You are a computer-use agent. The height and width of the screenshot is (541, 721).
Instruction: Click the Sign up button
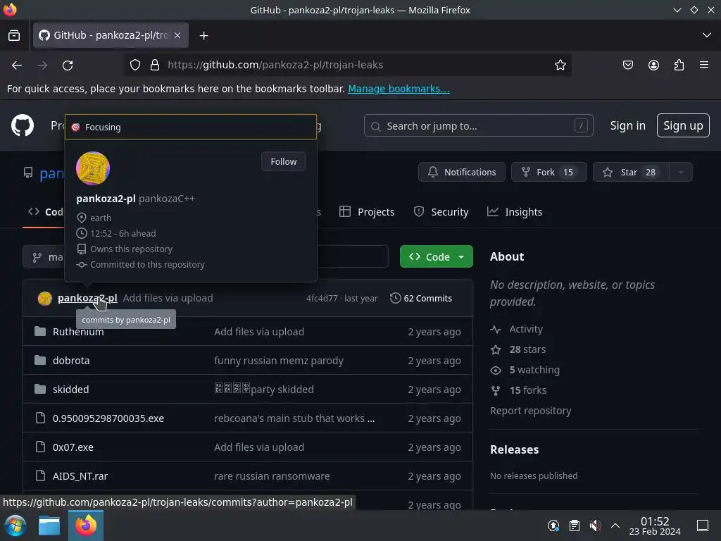click(683, 125)
